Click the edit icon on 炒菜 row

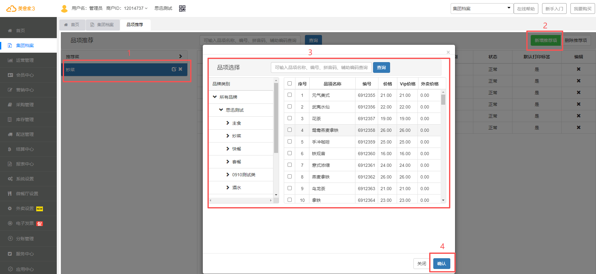pos(174,69)
